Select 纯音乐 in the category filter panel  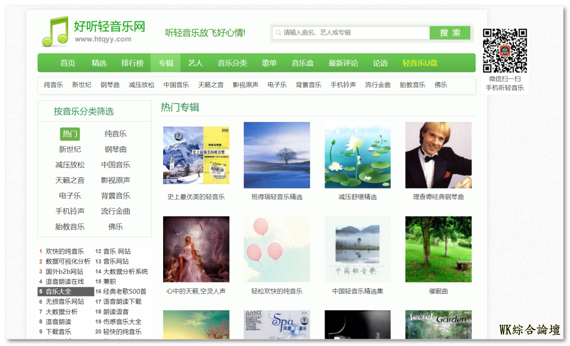coord(116,134)
